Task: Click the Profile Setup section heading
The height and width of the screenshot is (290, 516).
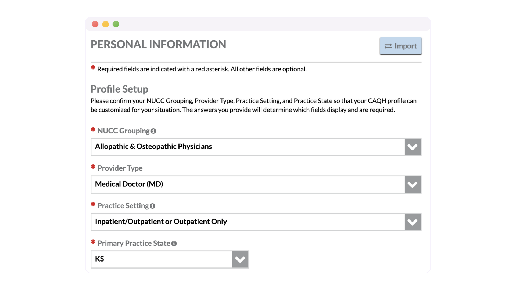Action: click(119, 89)
